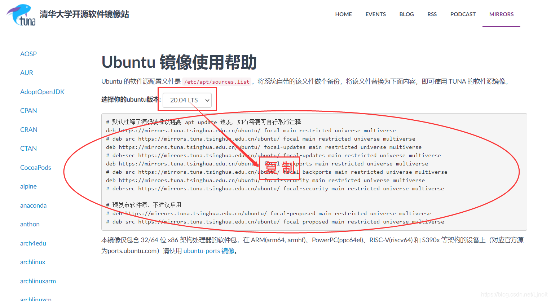Open arch4edu mirror help

pyautogui.click(x=33, y=243)
